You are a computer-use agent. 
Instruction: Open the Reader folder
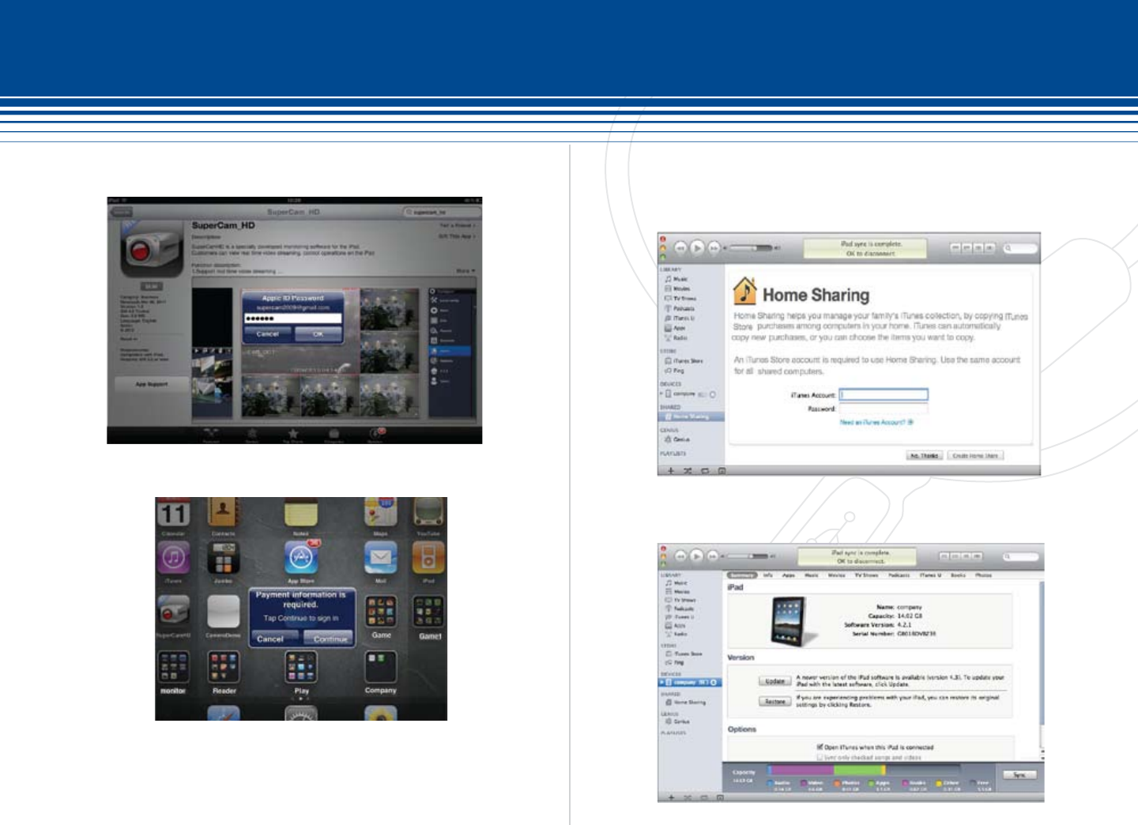[x=223, y=667]
